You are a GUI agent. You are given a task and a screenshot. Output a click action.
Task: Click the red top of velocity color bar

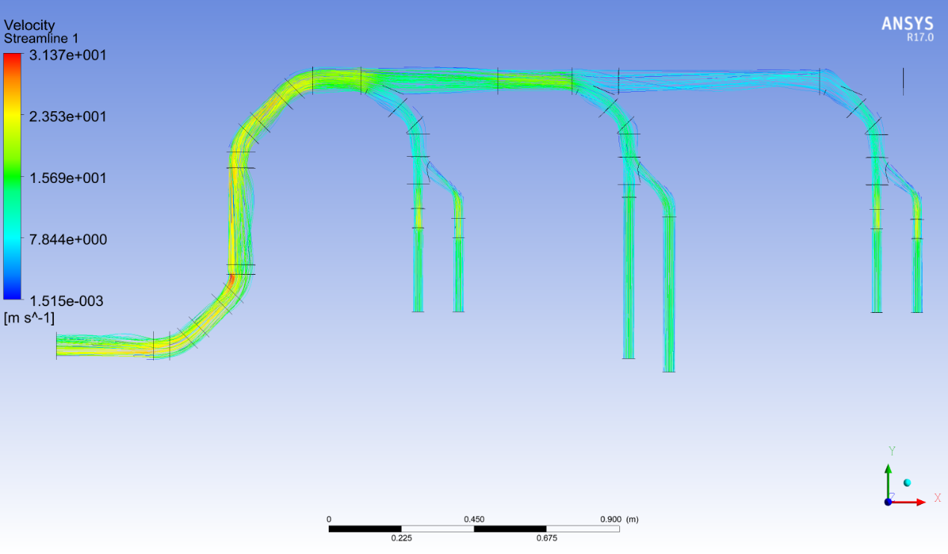tap(13, 58)
